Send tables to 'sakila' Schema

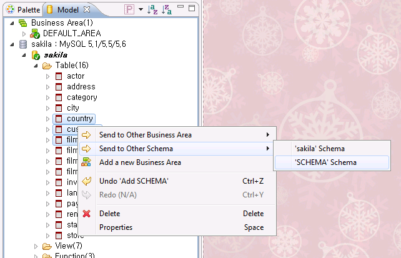[332, 149]
